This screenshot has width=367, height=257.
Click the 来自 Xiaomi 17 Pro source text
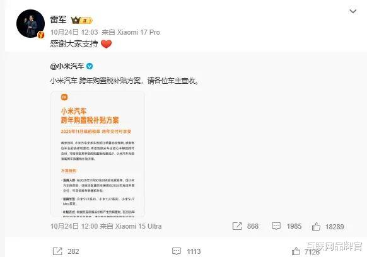tap(131, 32)
